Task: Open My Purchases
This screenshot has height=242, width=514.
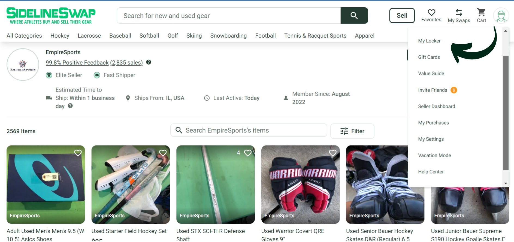Action: click(433, 123)
